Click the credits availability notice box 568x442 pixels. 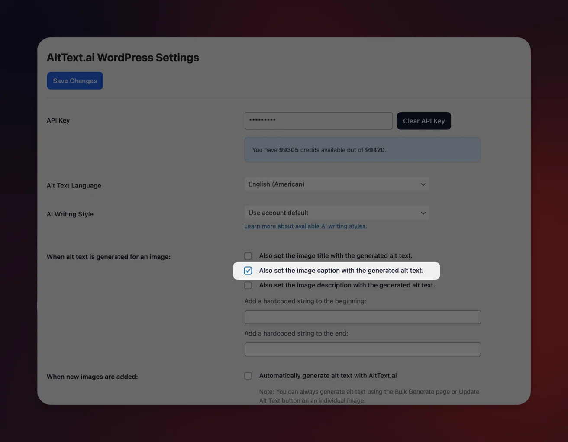(362, 149)
